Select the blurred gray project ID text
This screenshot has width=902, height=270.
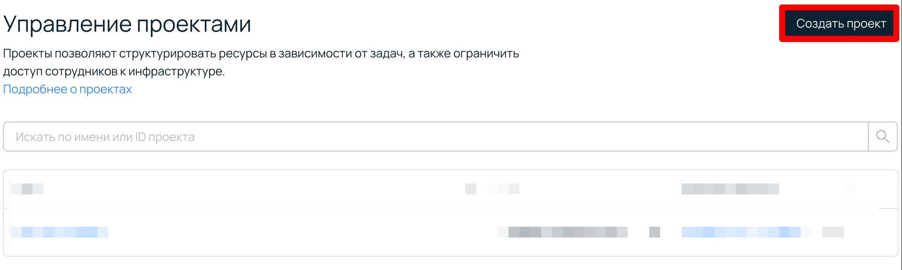[x=562, y=232]
